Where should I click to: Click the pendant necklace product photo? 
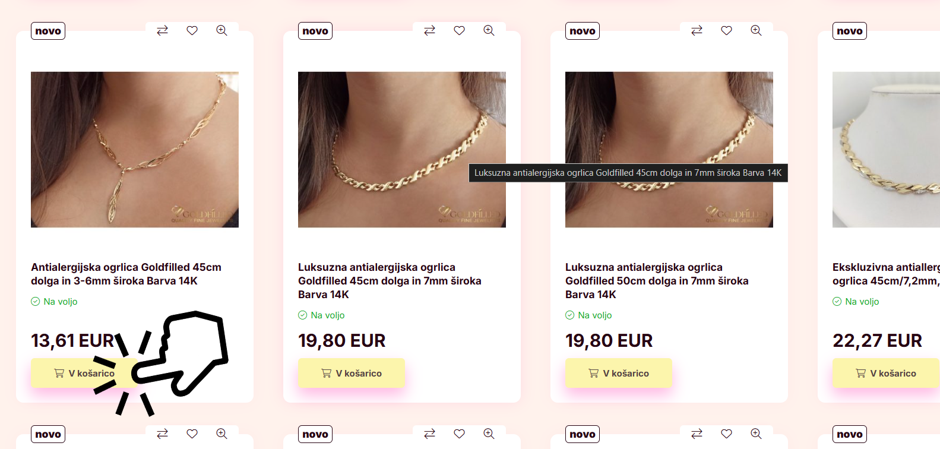[x=135, y=150]
